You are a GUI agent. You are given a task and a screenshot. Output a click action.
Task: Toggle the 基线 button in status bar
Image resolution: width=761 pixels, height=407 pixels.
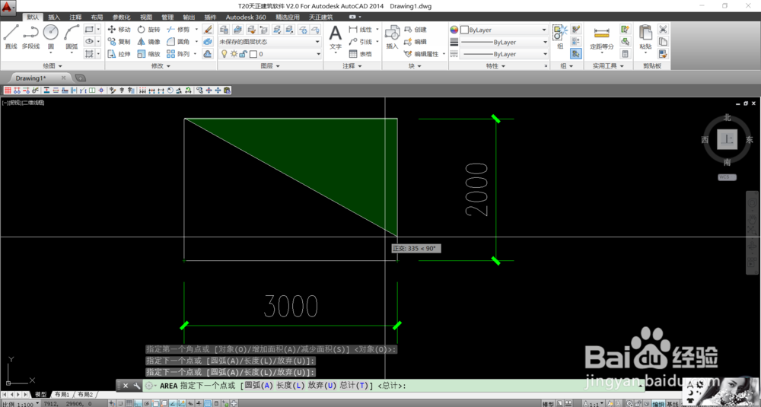pos(673,404)
